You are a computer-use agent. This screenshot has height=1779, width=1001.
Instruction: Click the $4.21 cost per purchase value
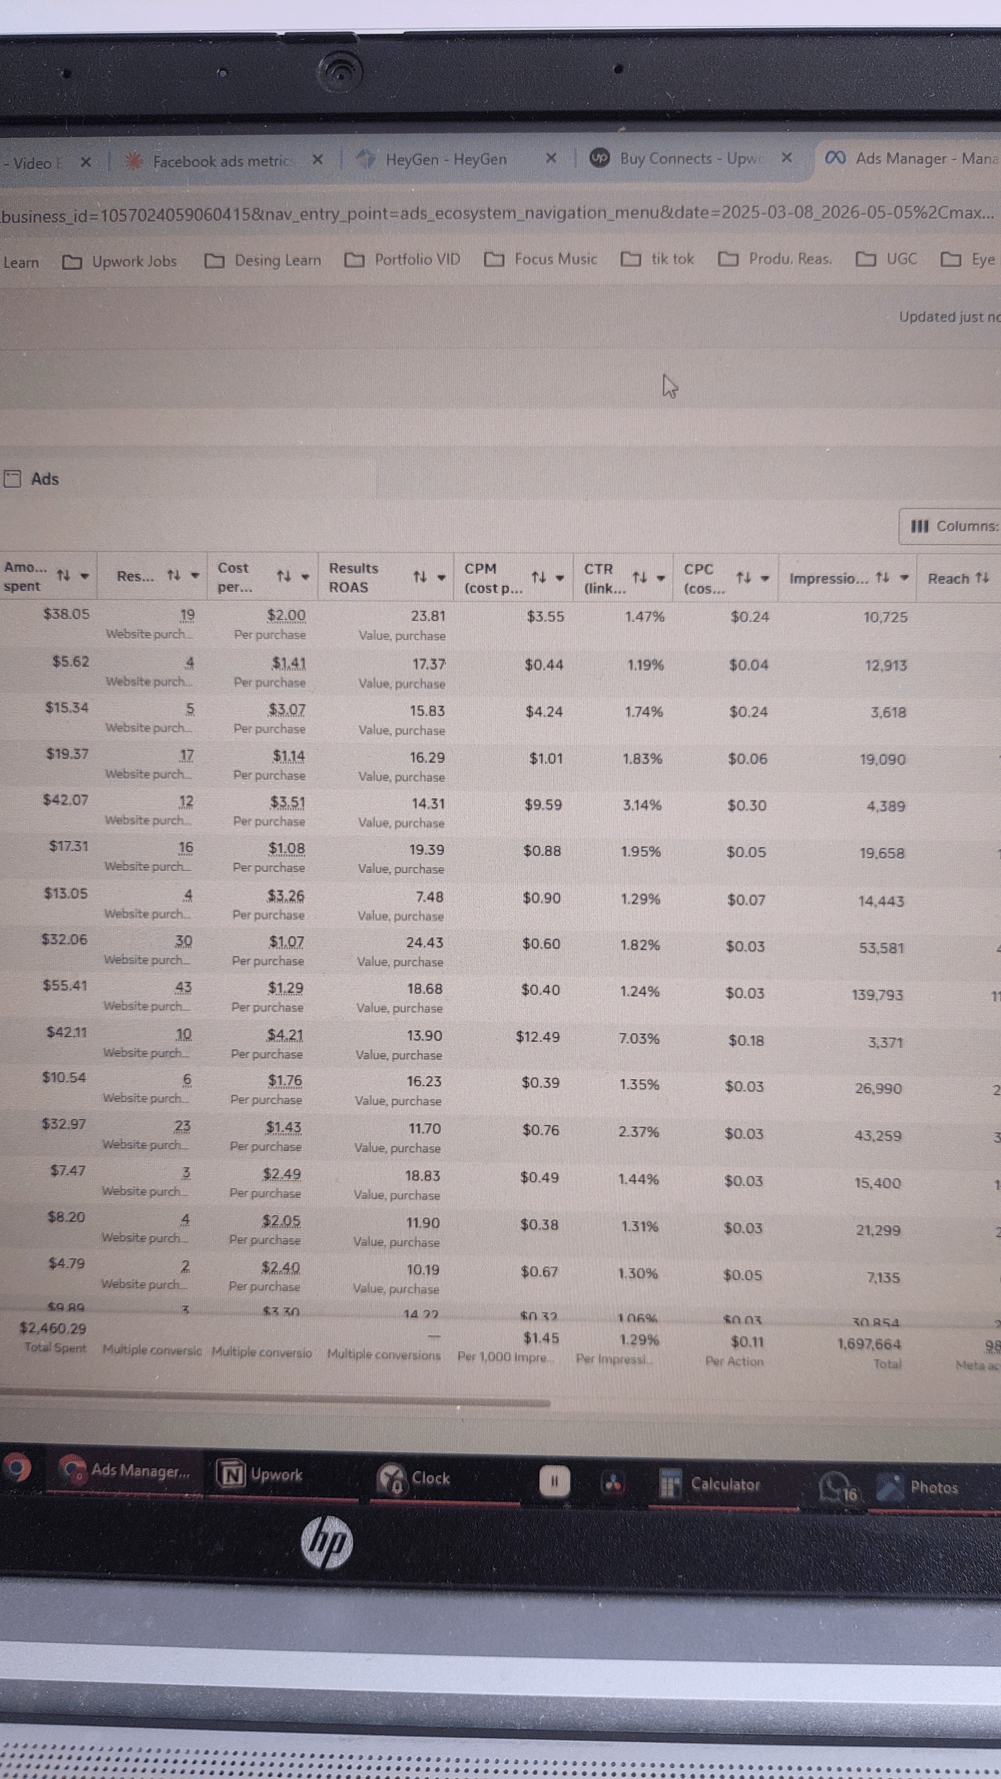point(285,1034)
